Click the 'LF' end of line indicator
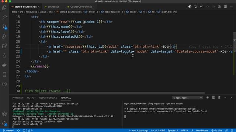Screen dimensions: 236x132 [192, 131]
